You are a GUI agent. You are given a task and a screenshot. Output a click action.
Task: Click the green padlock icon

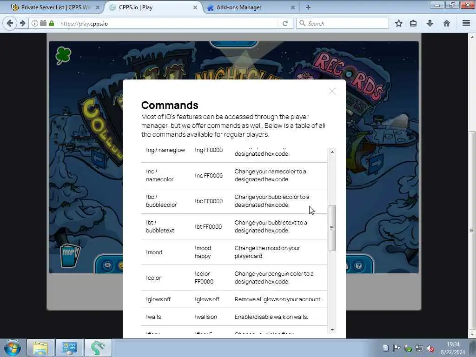(x=52, y=23)
